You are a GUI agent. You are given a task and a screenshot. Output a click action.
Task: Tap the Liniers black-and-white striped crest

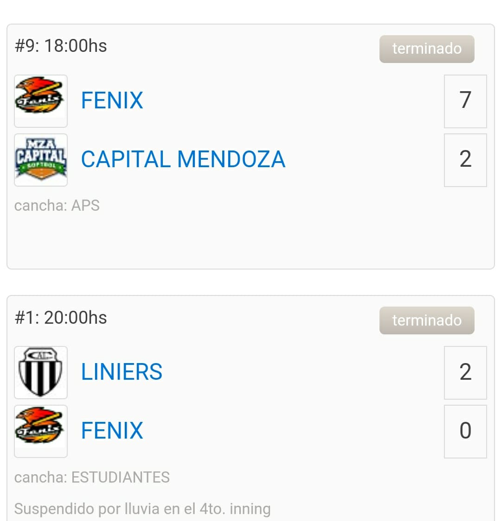[41, 372]
